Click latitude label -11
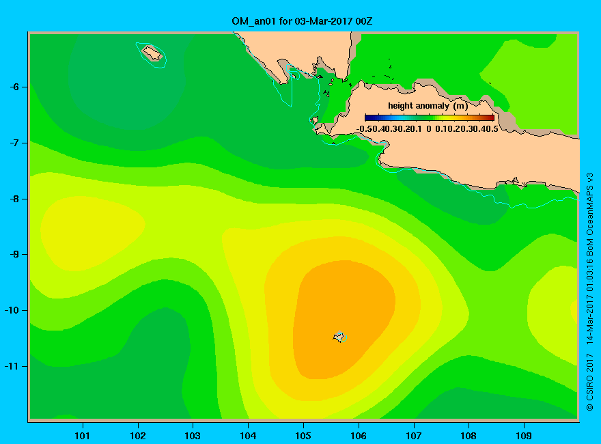The image size is (601, 444). 12,366
